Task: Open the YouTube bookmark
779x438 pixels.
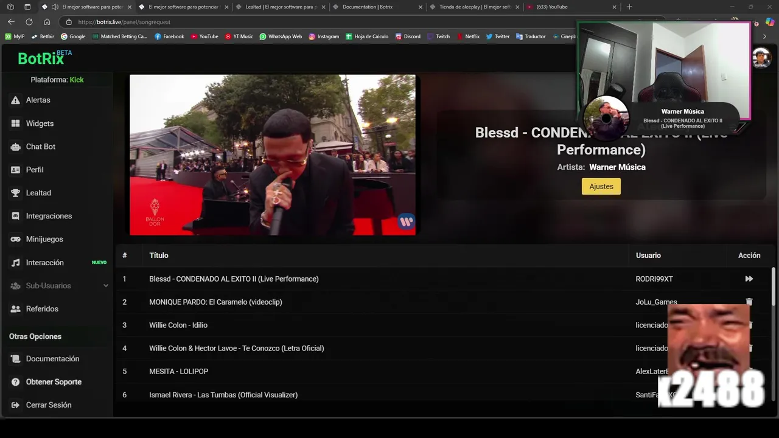Action: click(204, 36)
